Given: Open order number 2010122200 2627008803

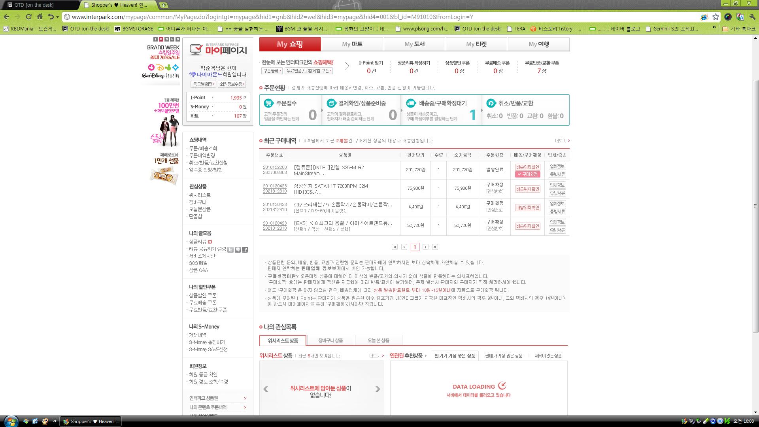Looking at the screenshot, I should pyautogui.click(x=275, y=170).
